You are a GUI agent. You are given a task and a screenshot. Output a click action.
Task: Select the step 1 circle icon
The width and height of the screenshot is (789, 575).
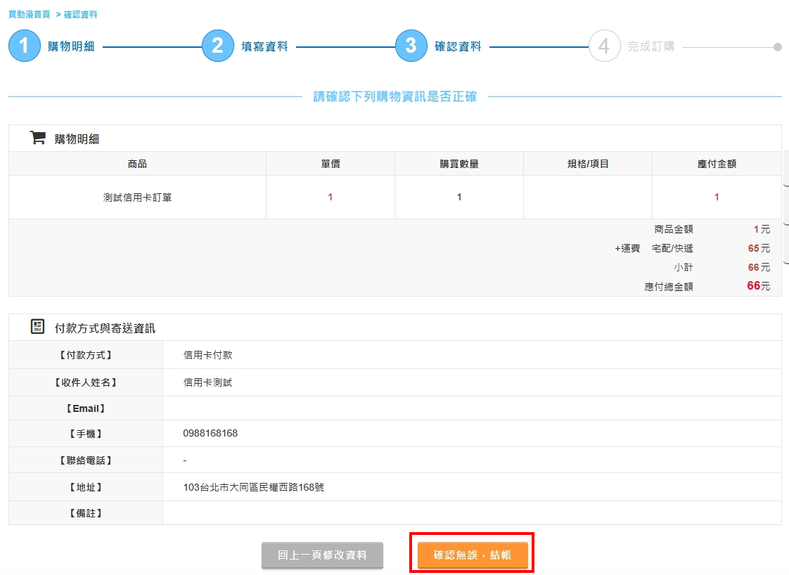click(x=25, y=46)
